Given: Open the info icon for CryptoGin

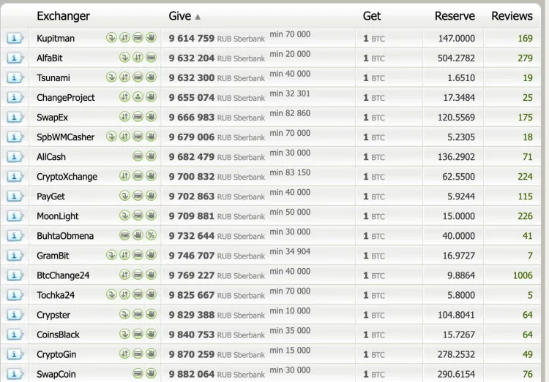Looking at the screenshot, I should coord(15,354).
